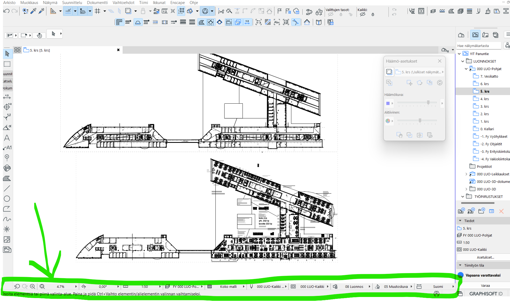The image size is (510, 301).
Task: Open the Enscape menu
Action: (x=177, y=3)
